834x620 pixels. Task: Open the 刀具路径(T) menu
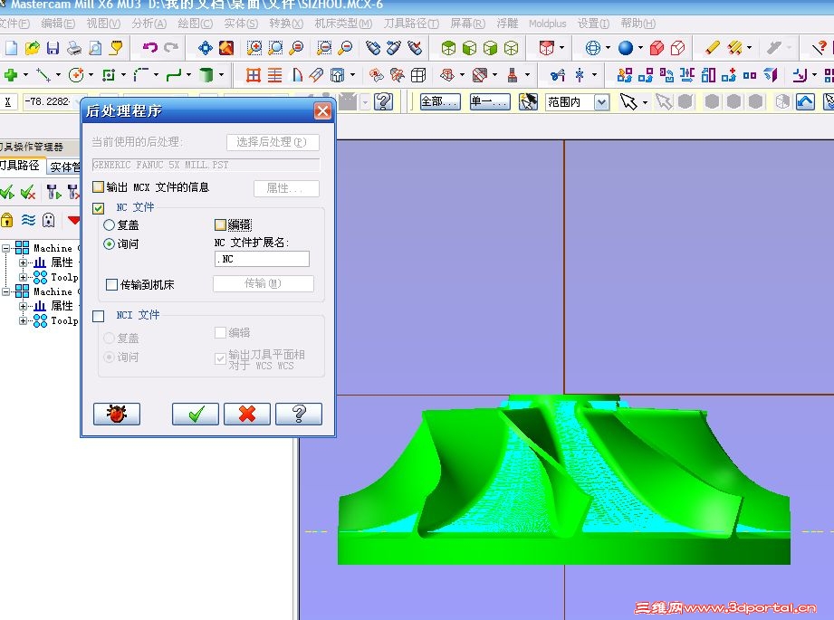click(x=411, y=24)
